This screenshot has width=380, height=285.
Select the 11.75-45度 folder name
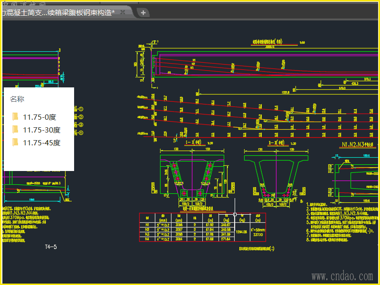[x=42, y=142]
